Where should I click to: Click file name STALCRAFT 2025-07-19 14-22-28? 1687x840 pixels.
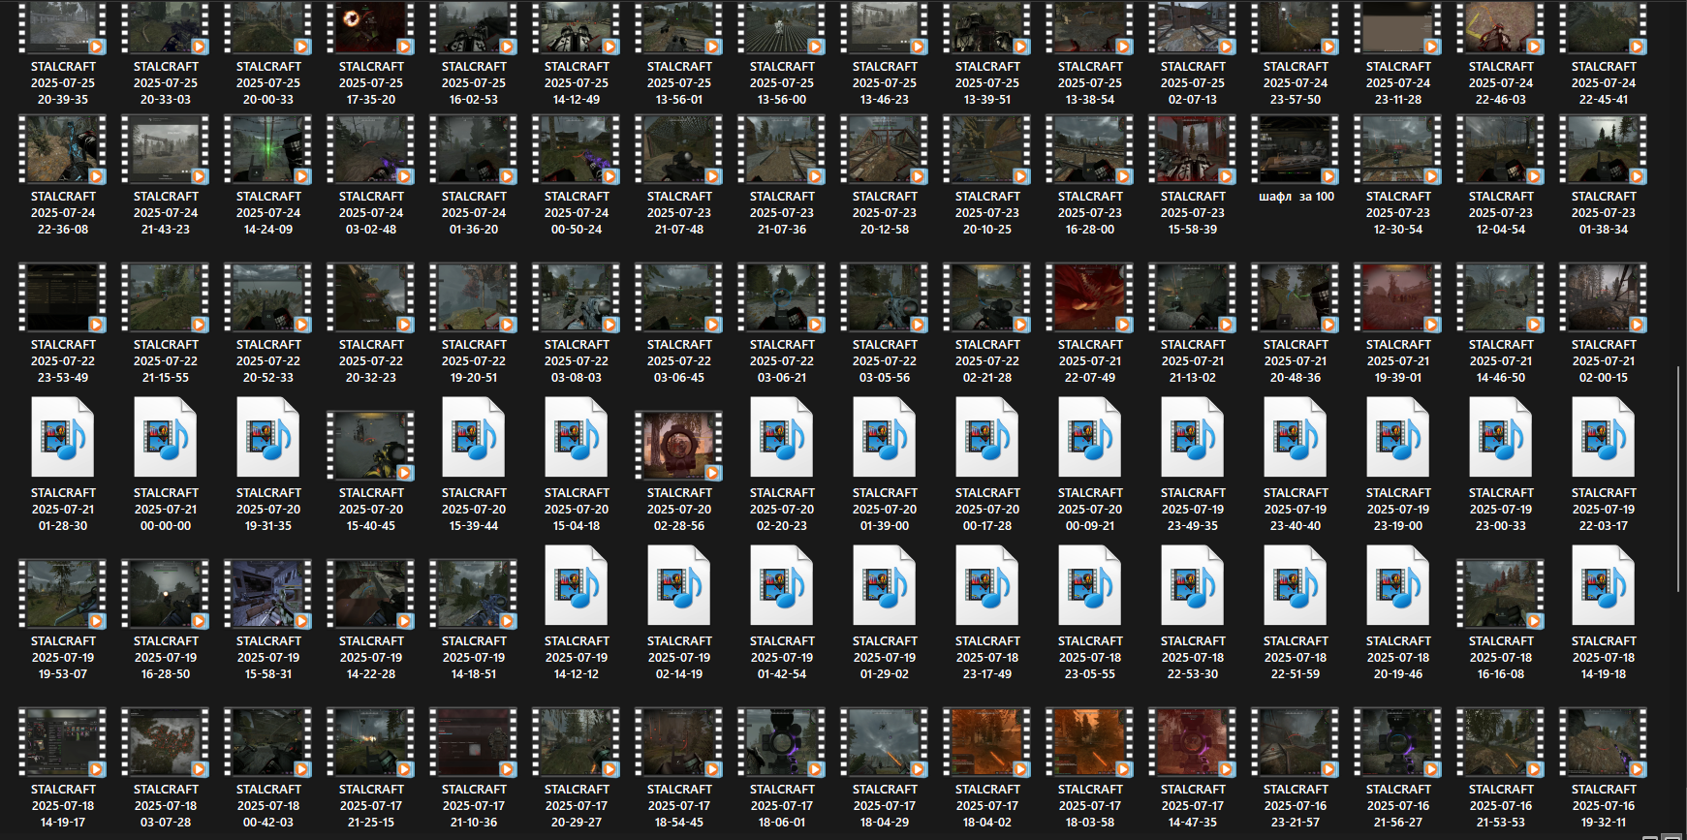[371, 658]
